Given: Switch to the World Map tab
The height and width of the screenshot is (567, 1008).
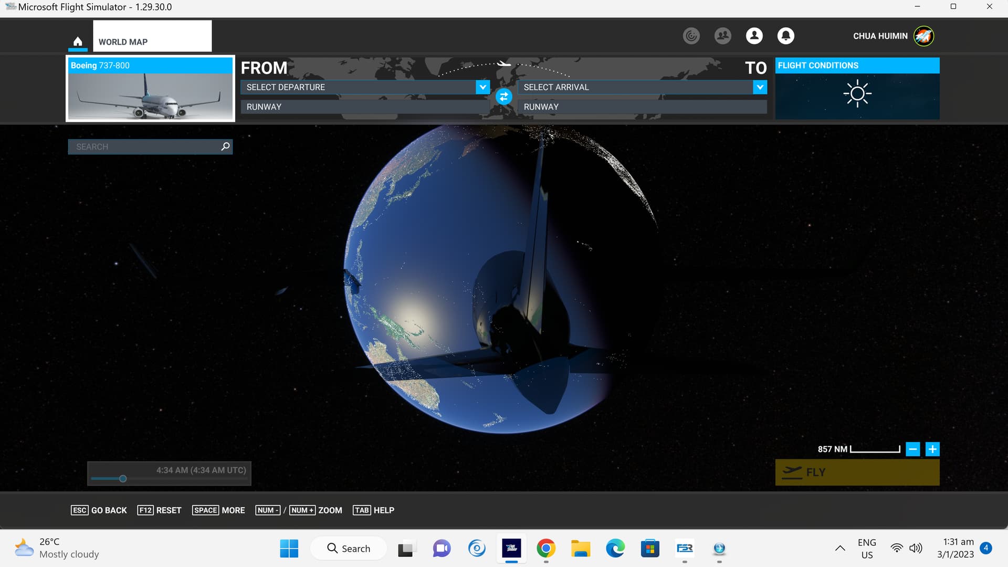Looking at the screenshot, I should click(152, 37).
